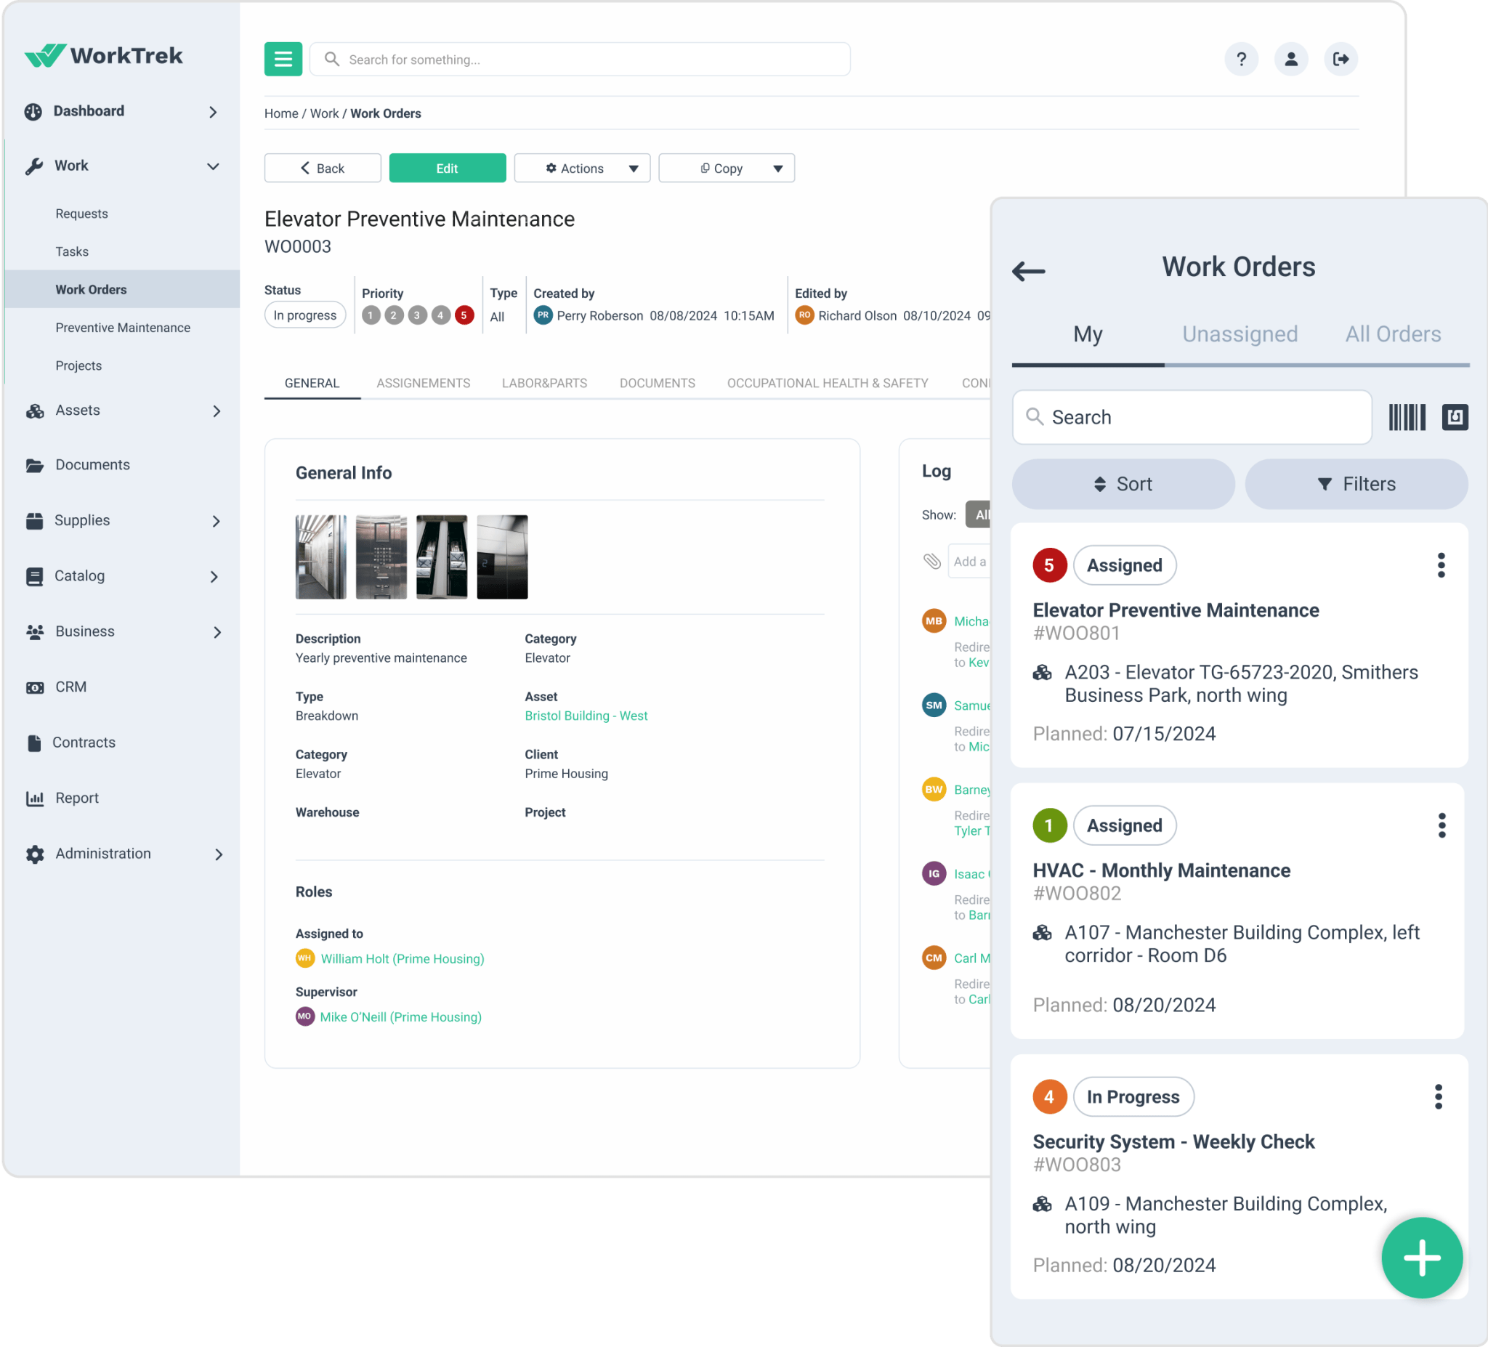This screenshot has width=1488, height=1347.
Task: Tap the back arrow in Work Orders panel
Action: pos(1027,272)
